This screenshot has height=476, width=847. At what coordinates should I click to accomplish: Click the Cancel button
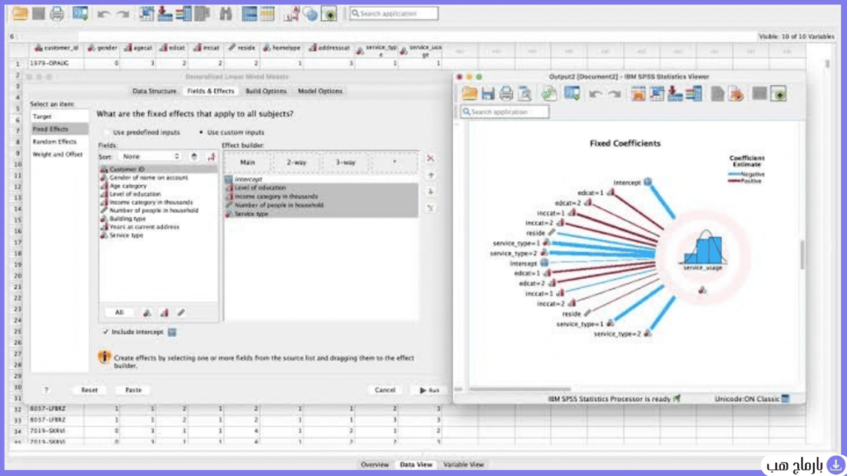(385, 390)
